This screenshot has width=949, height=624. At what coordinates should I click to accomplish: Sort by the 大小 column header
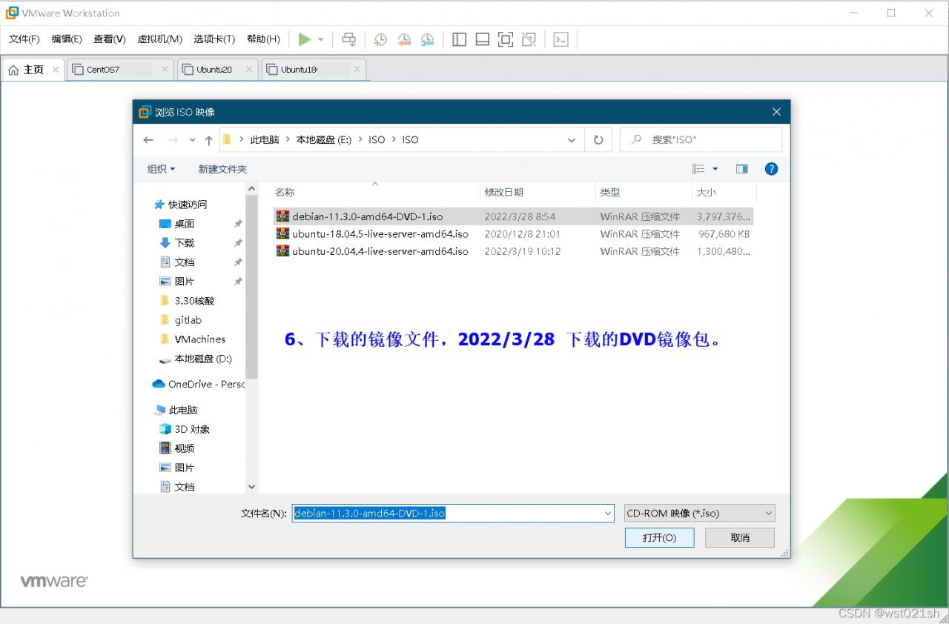[724, 192]
